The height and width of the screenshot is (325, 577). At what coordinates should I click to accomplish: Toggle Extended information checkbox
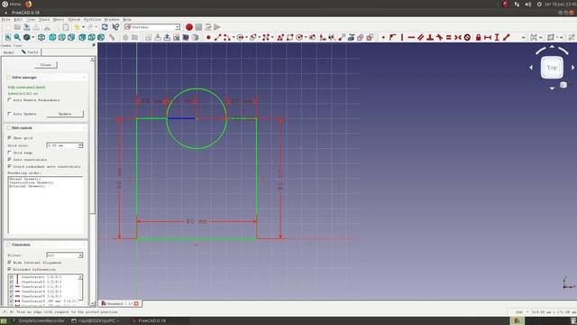(x=10, y=269)
